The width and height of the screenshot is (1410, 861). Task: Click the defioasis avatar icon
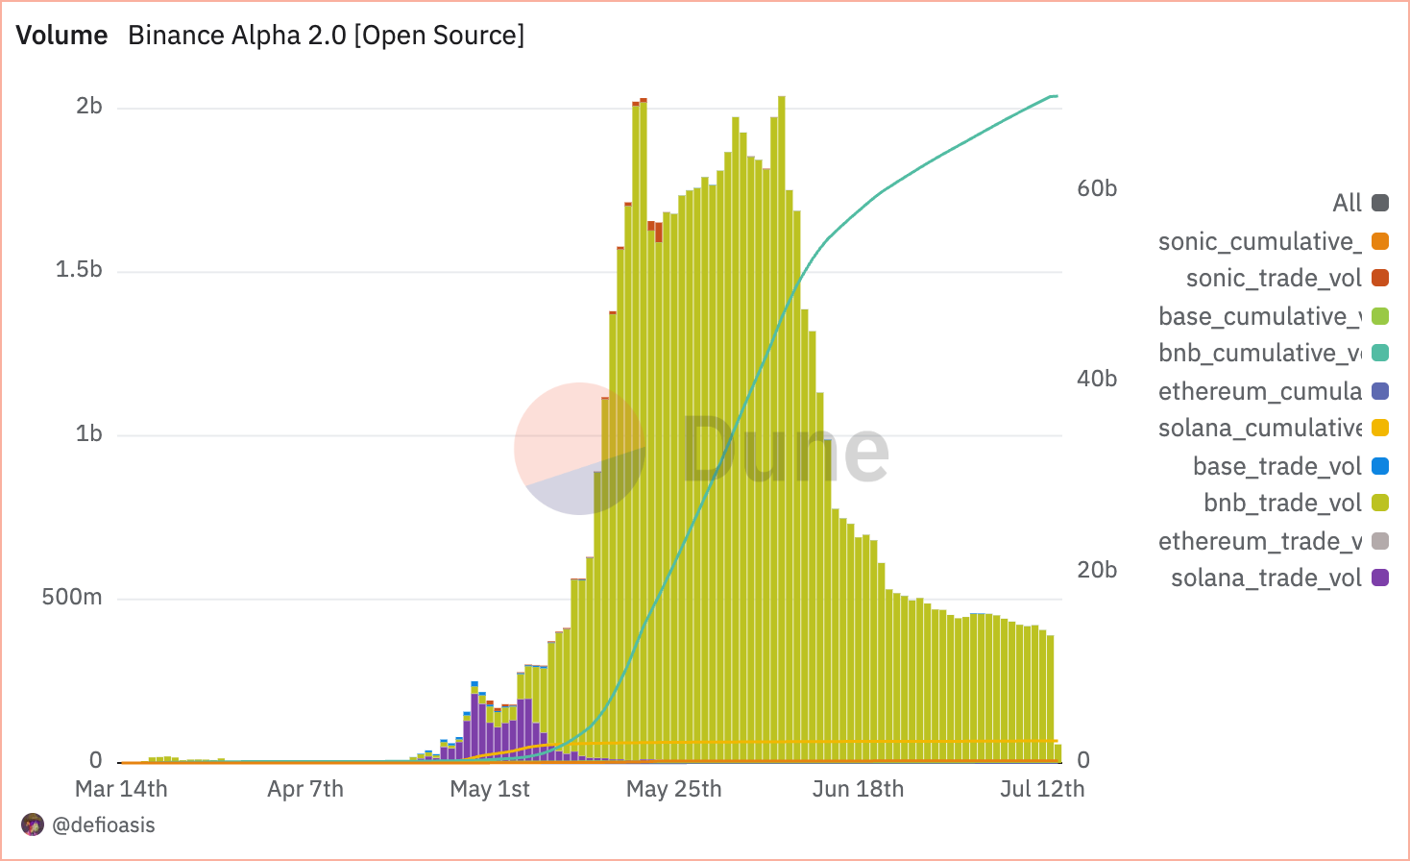(x=33, y=824)
